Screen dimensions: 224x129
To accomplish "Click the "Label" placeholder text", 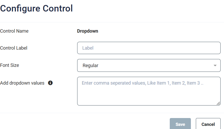I will [x=88, y=48].
